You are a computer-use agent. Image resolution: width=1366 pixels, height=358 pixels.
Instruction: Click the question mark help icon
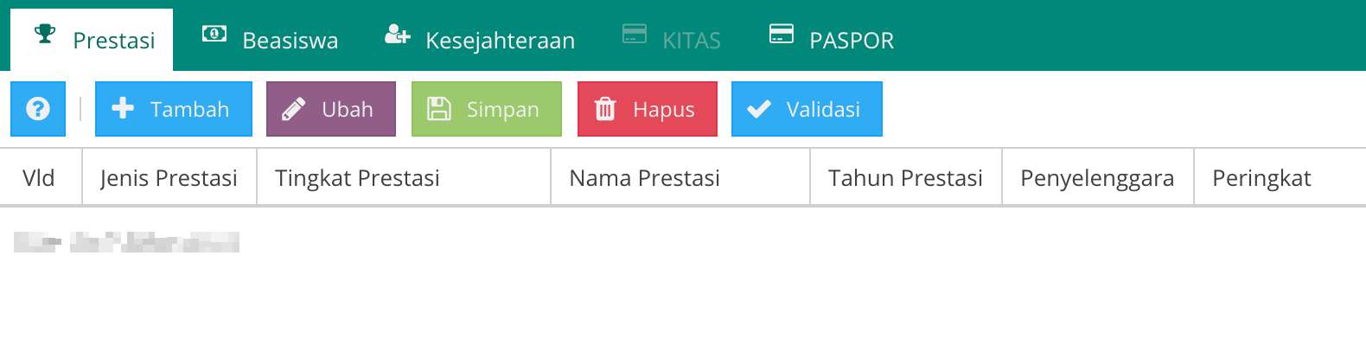(x=38, y=109)
